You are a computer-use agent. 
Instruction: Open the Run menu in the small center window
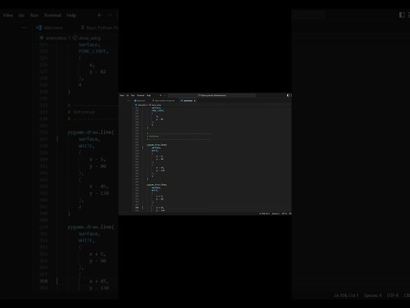(133, 96)
